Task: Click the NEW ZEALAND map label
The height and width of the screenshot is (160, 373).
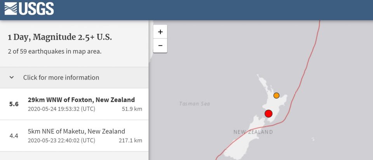Action: coord(253,132)
